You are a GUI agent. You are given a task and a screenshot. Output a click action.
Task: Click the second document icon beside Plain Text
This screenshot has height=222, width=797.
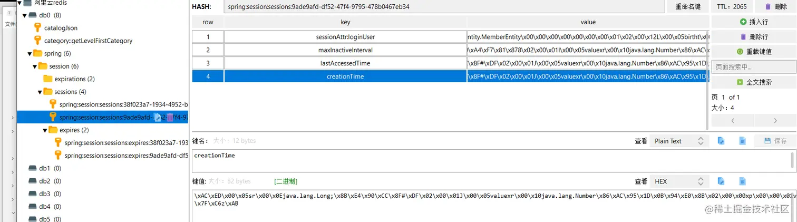coord(742,141)
